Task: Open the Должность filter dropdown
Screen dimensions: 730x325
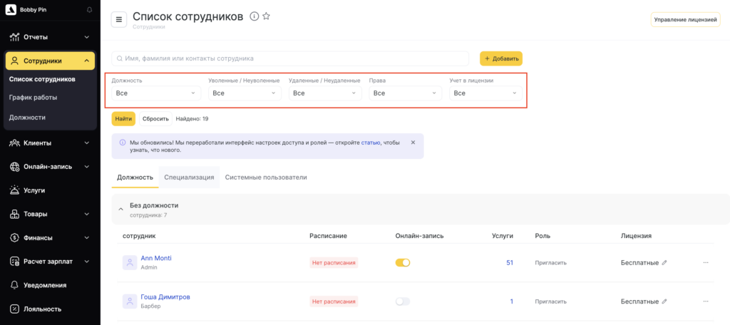Action: point(155,93)
